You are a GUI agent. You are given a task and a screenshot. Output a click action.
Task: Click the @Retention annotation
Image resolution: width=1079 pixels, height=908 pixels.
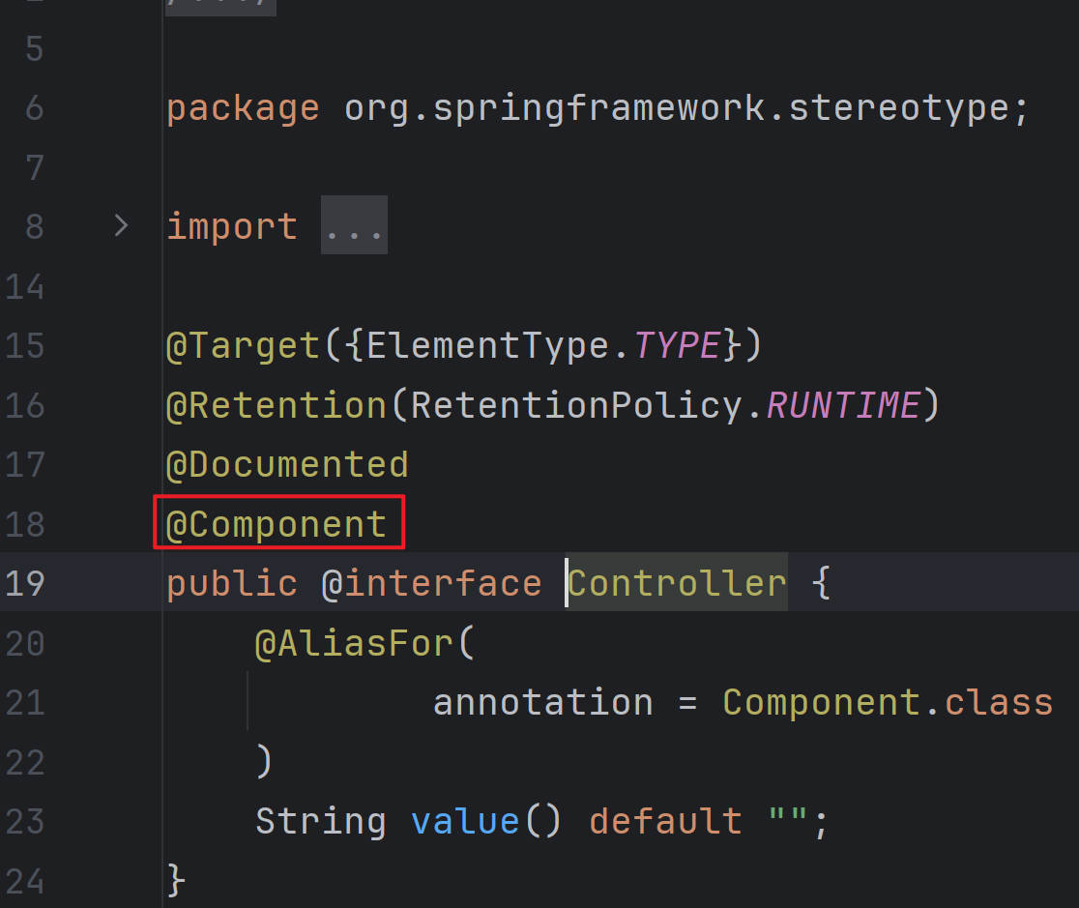click(x=276, y=405)
